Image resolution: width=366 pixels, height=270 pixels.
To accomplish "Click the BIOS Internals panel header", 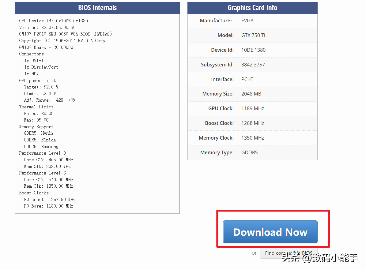I will click(x=97, y=8).
